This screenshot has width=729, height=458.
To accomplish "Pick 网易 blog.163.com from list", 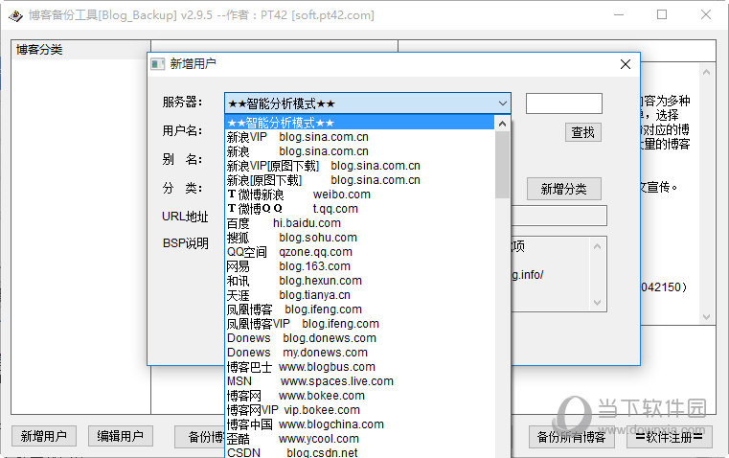I will click(x=359, y=266).
